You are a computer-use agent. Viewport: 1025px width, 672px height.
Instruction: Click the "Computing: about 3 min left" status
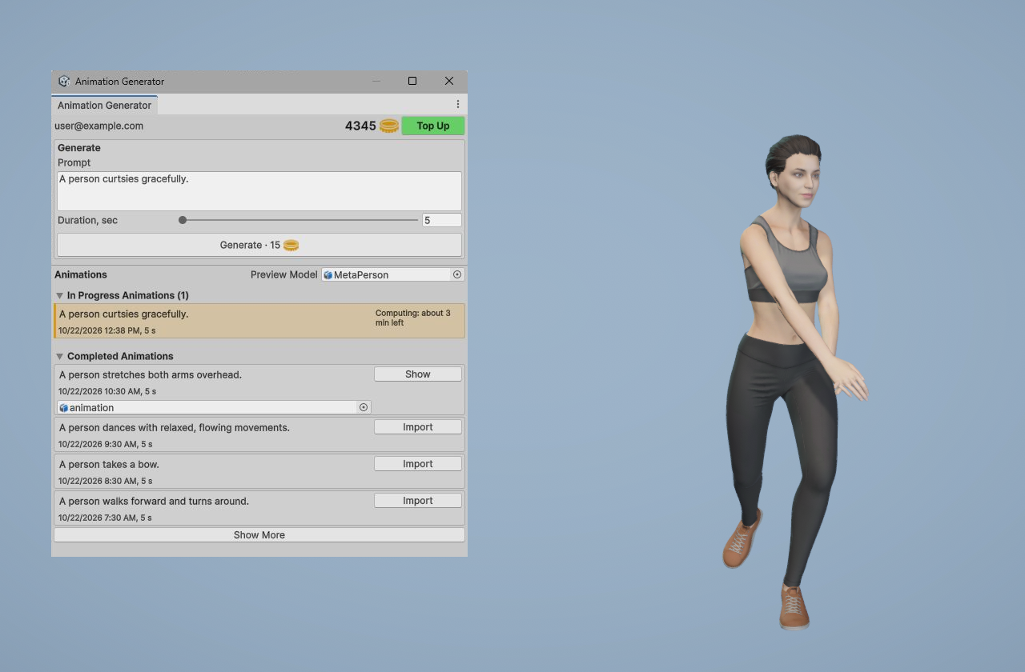[413, 318]
